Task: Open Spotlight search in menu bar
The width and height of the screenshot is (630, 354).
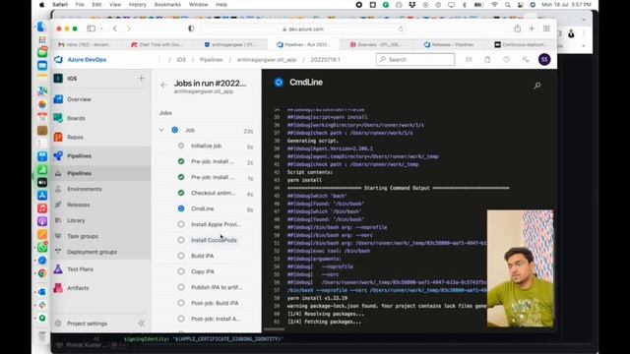Action: coord(508,4)
